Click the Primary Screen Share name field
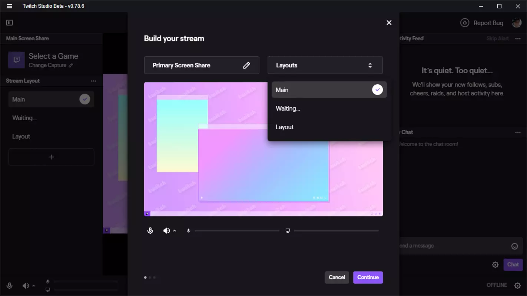This screenshot has width=527, height=296. [x=202, y=65]
